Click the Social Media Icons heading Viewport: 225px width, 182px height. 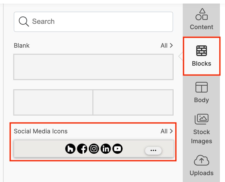pyautogui.click(x=41, y=131)
